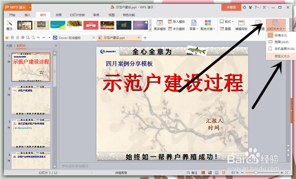Click the plus icon to add new tab
The width and height of the screenshot is (296, 179).
(x=145, y=38)
